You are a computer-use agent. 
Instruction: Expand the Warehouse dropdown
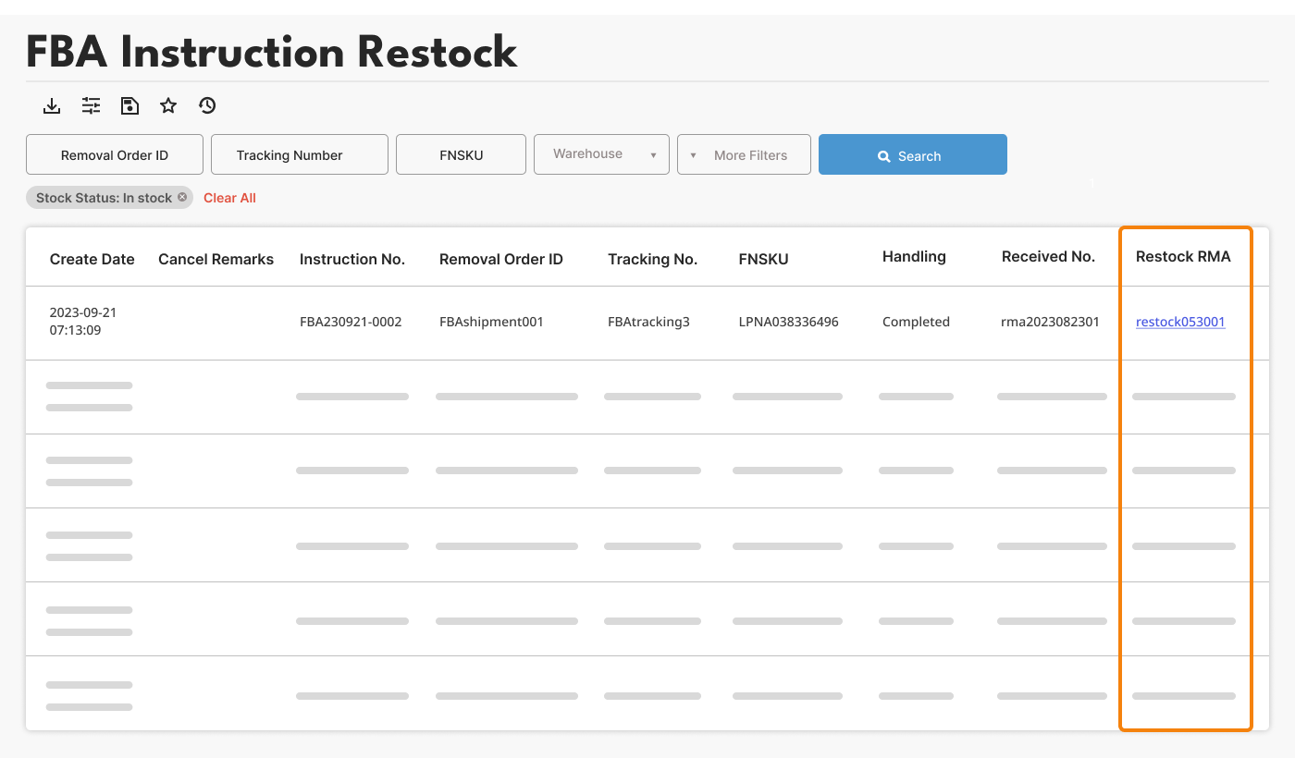601,155
